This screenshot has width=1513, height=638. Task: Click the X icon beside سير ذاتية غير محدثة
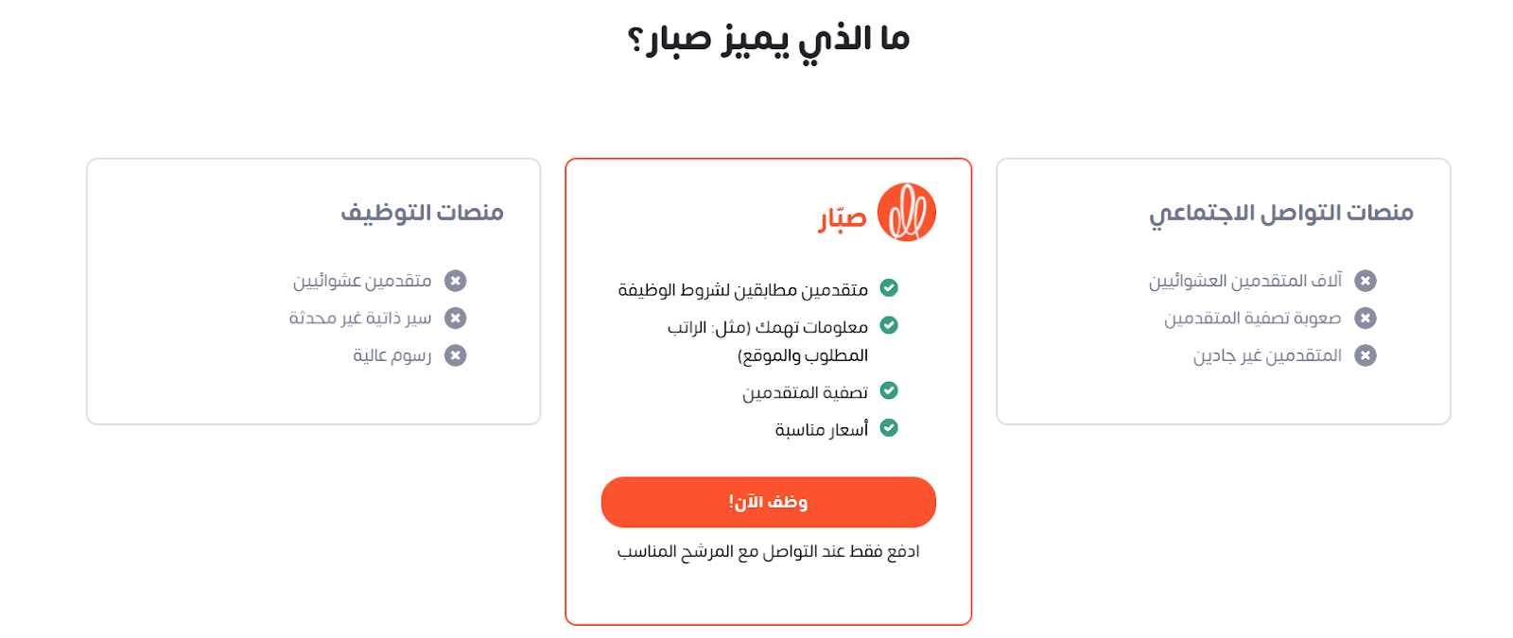[x=455, y=319]
